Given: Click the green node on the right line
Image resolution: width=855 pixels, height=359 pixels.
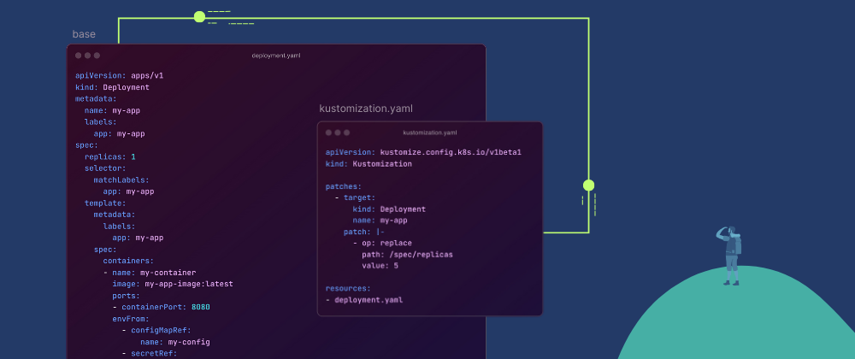Looking at the screenshot, I should (x=588, y=185).
